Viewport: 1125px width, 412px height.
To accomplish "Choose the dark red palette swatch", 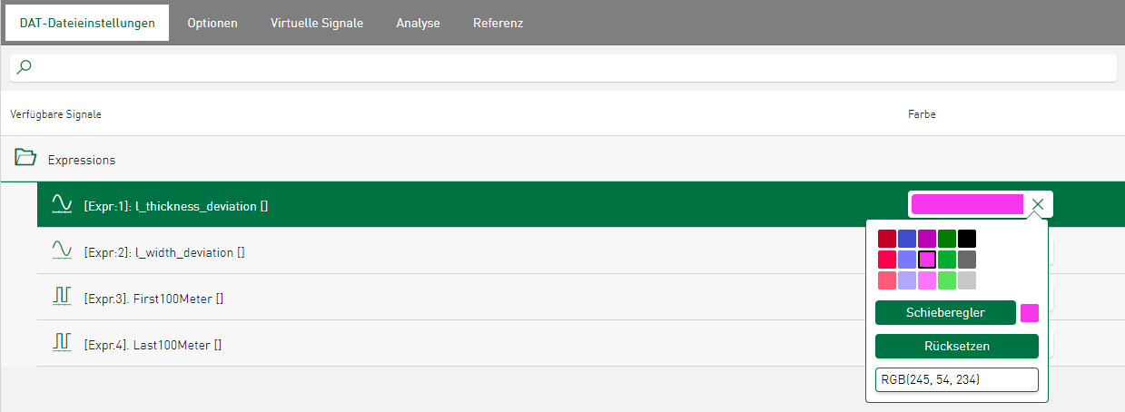I will (x=887, y=239).
